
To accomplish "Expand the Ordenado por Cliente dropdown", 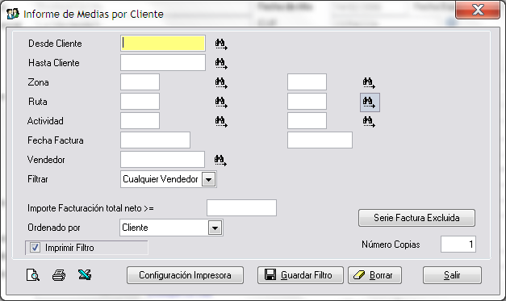I will [215, 228].
